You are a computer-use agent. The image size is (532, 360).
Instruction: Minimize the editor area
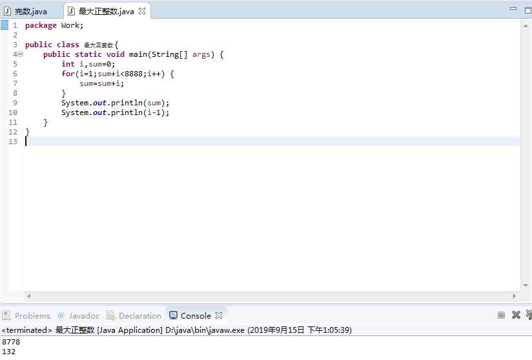(x=513, y=8)
